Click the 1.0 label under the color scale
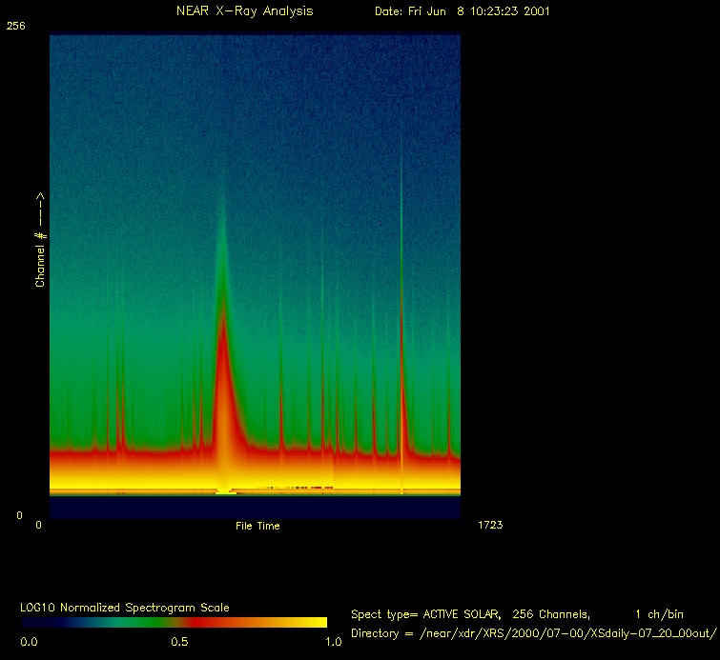 (334, 642)
